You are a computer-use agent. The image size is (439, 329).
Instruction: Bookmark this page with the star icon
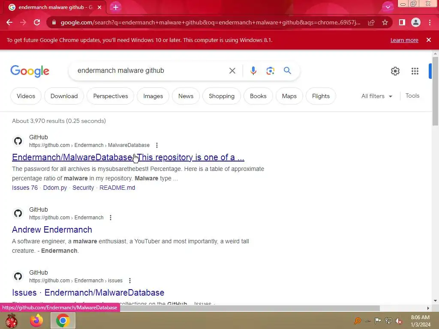(385, 22)
